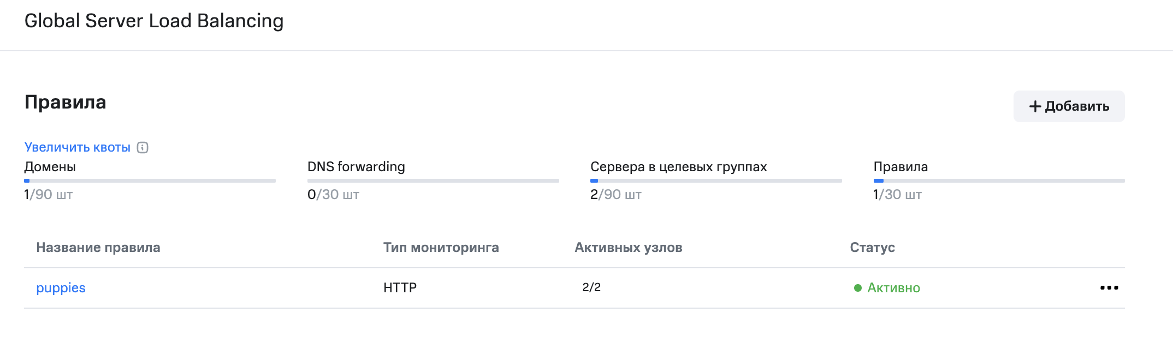Image resolution: width=1173 pixels, height=349 pixels.
Task: Open the Увеличить квоты link
Action: point(78,147)
